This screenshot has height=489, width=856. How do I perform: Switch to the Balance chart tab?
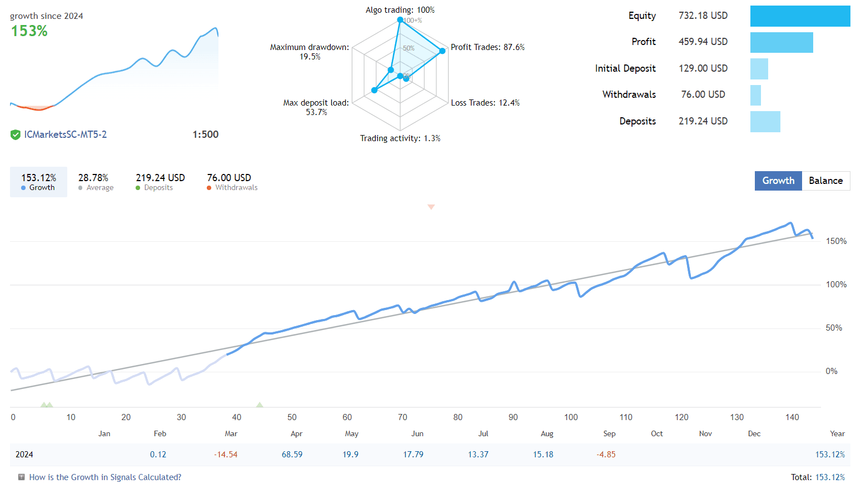click(825, 181)
